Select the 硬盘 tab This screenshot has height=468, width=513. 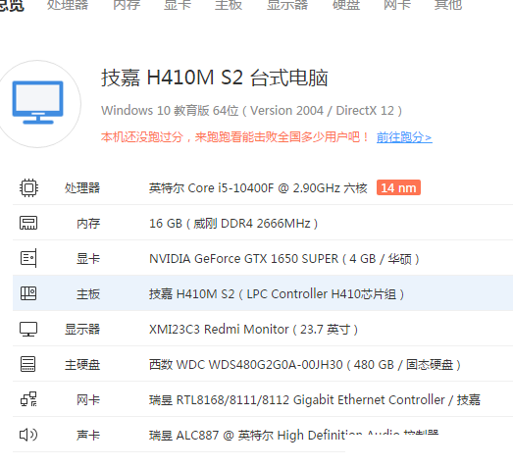[346, 5]
